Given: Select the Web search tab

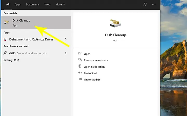Looking at the screenshot, I should click(47, 4).
